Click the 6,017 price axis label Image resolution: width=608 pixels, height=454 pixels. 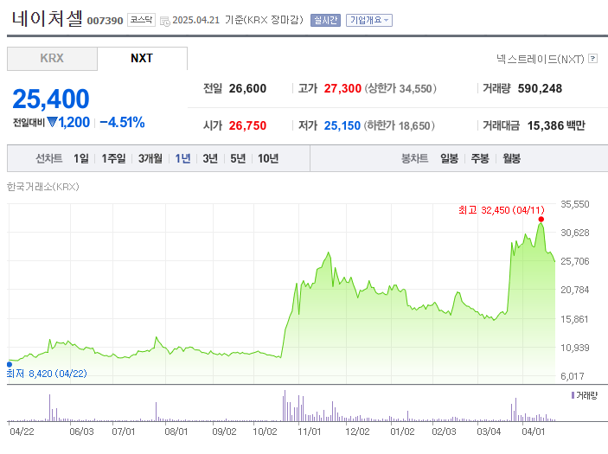click(573, 376)
